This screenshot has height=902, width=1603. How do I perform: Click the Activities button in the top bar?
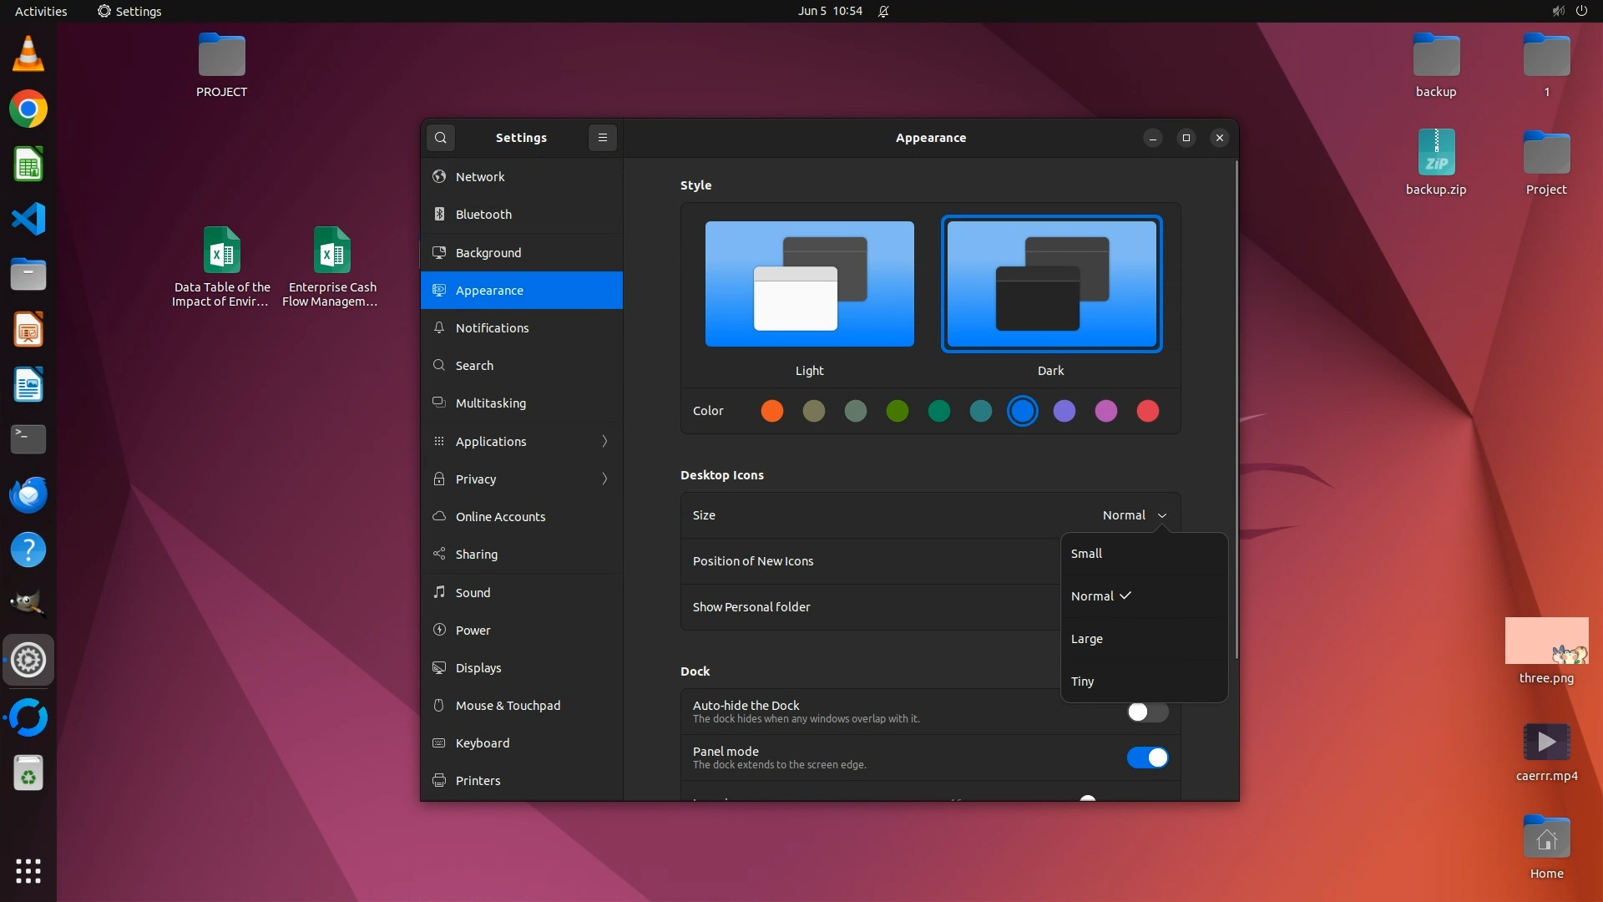point(41,11)
